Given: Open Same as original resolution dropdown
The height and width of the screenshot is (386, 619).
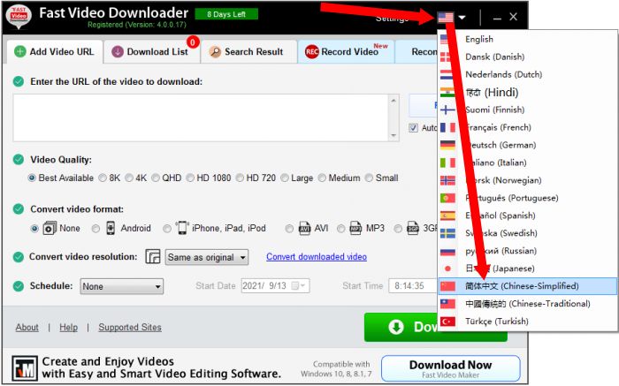Looking at the screenshot, I should pyautogui.click(x=207, y=257).
